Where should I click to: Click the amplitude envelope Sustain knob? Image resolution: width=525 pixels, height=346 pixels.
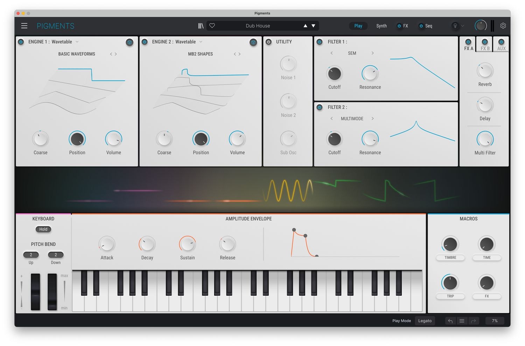pos(187,244)
